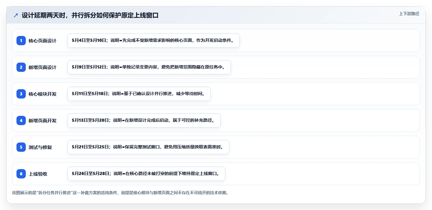
Task: Select step badge number 1
Action: (x=21, y=41)
